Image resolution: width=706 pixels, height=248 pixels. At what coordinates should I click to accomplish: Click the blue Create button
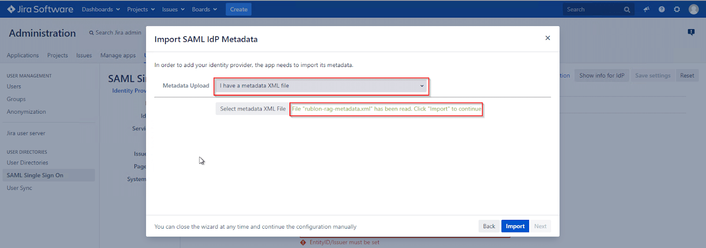238,9
